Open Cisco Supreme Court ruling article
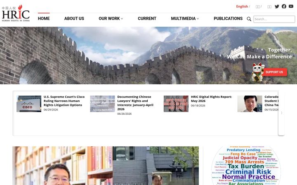297x185 pixels. pyautogui.click(x=64, y=101)
